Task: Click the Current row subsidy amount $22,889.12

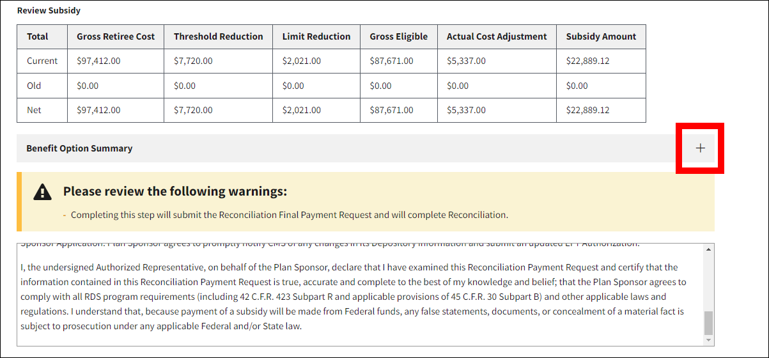Action: 587,61
